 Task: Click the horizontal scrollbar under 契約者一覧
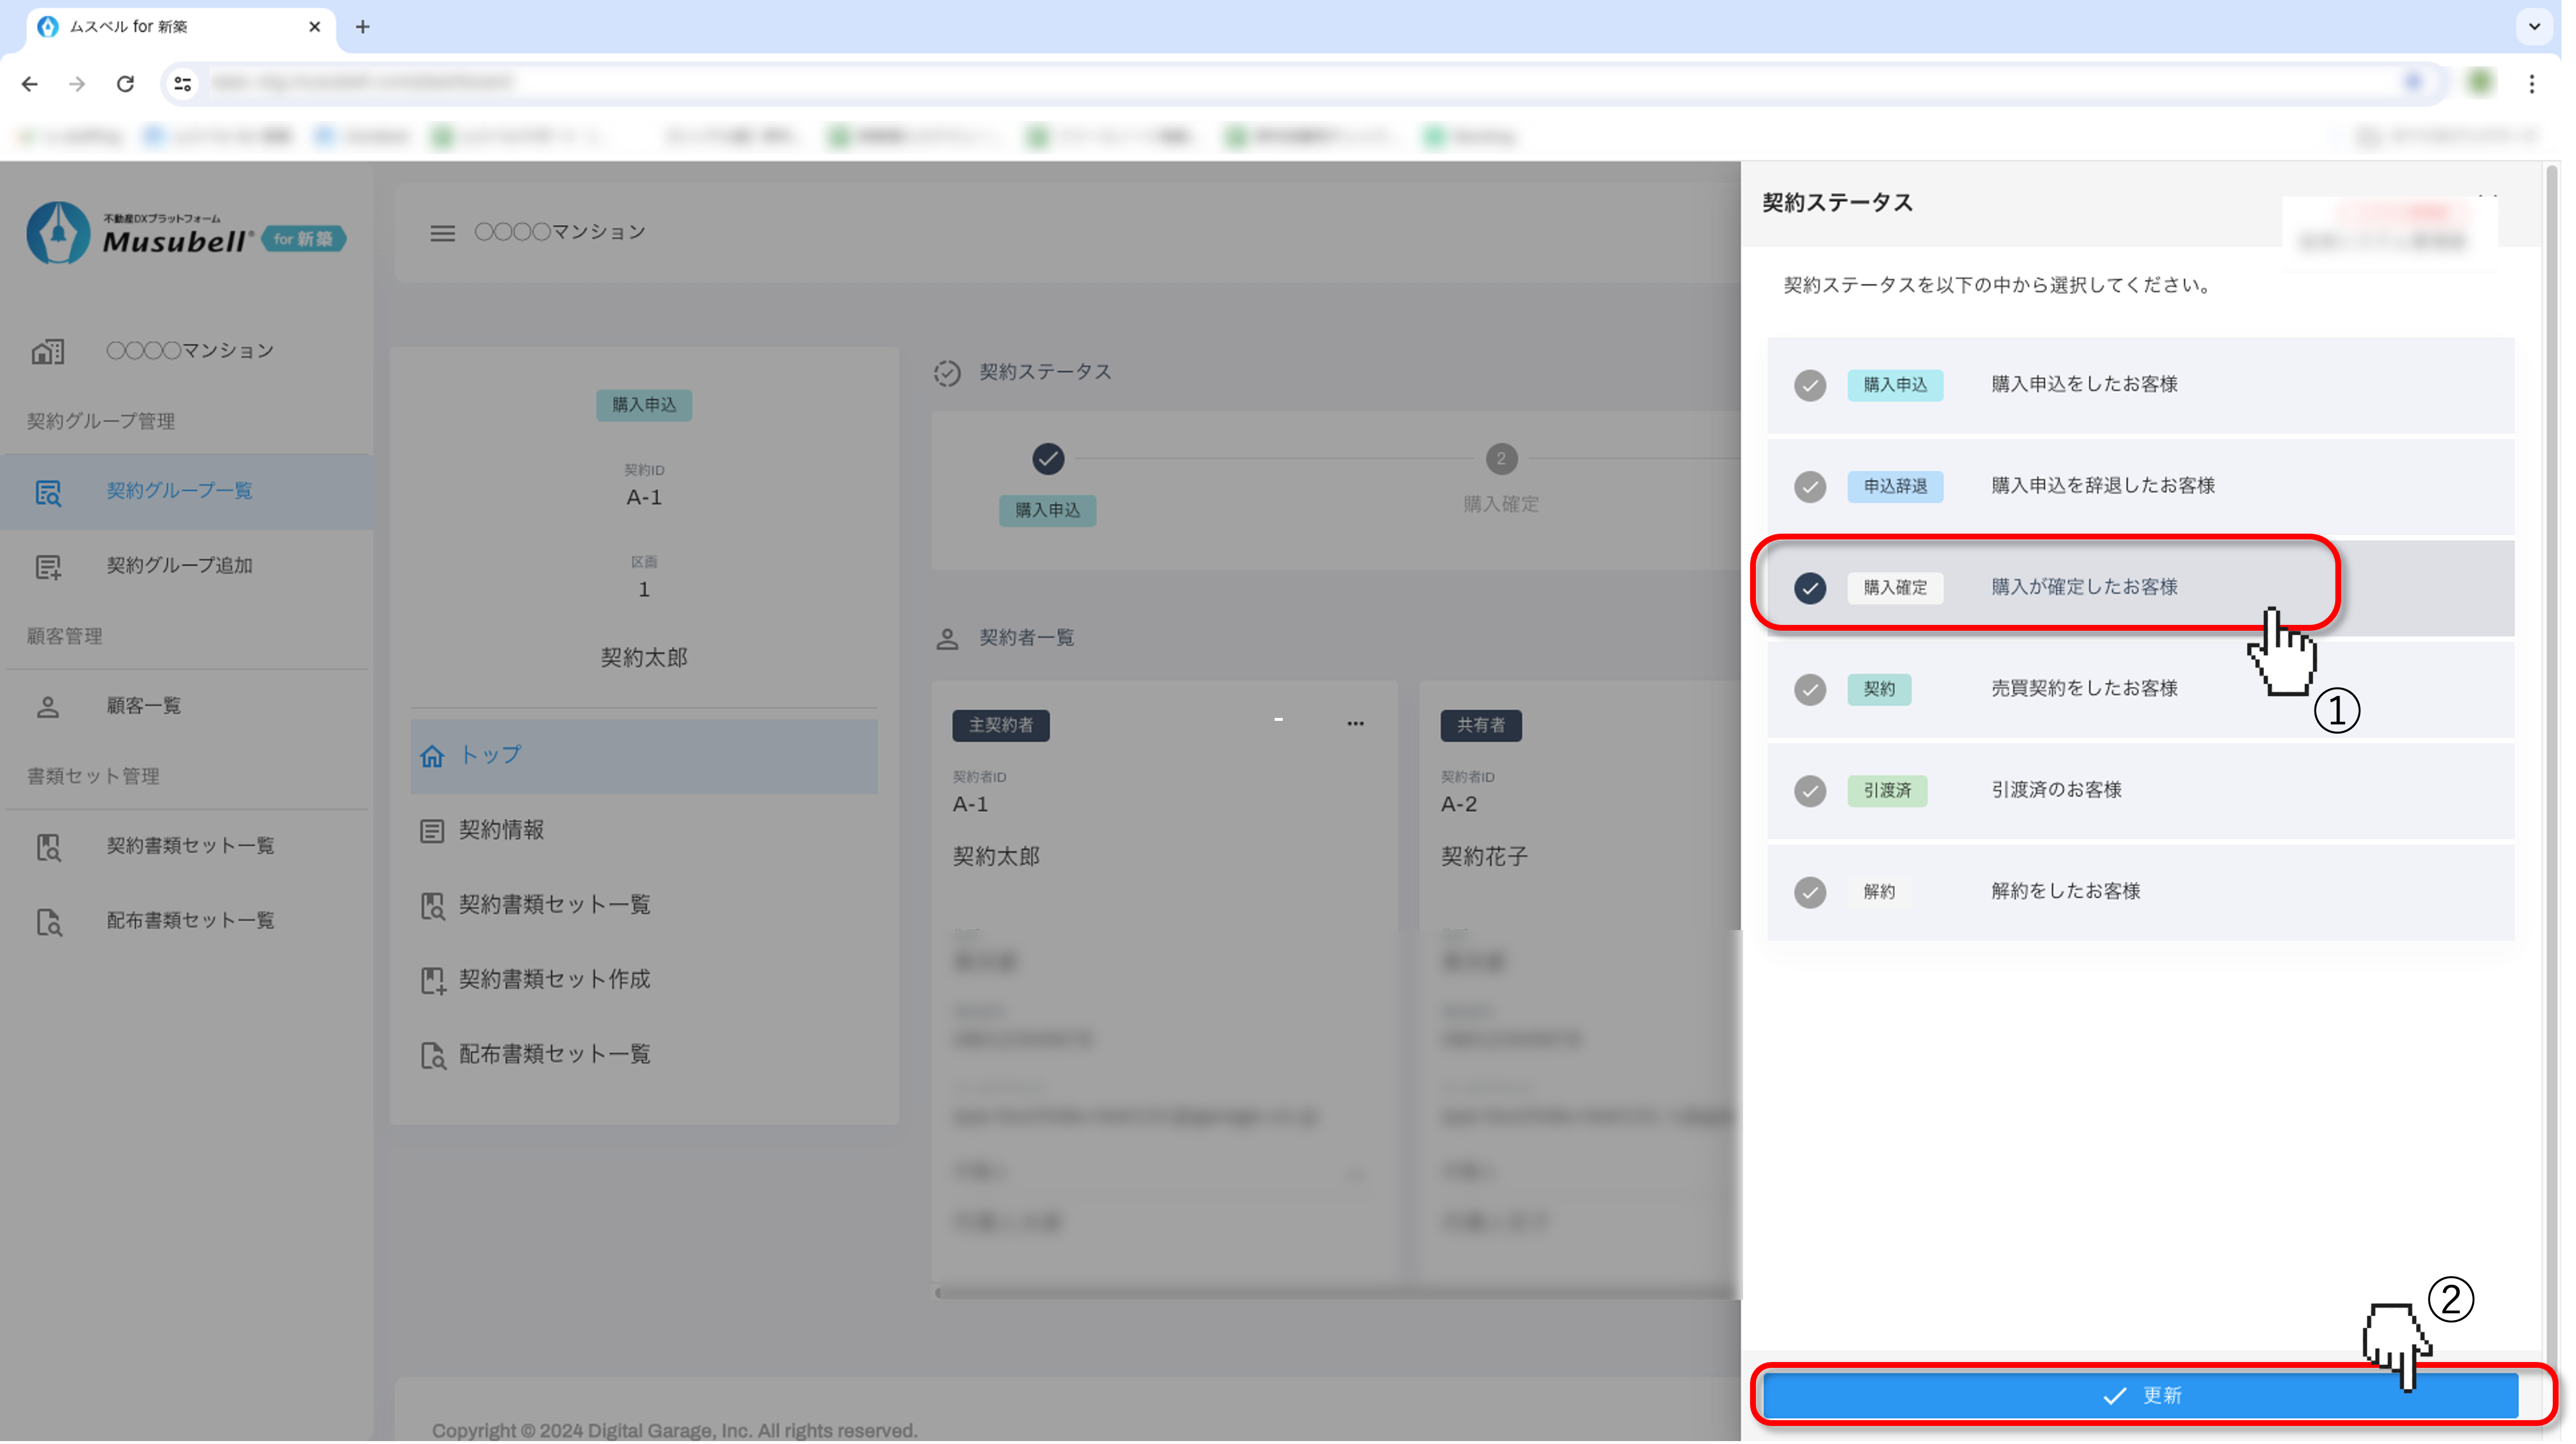coord(1335,1292)
